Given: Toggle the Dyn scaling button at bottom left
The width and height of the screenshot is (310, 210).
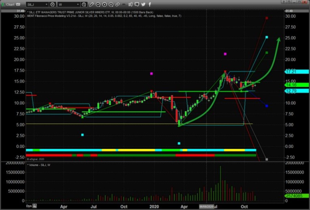Looking at the screenshot, I should pos(29,206).
